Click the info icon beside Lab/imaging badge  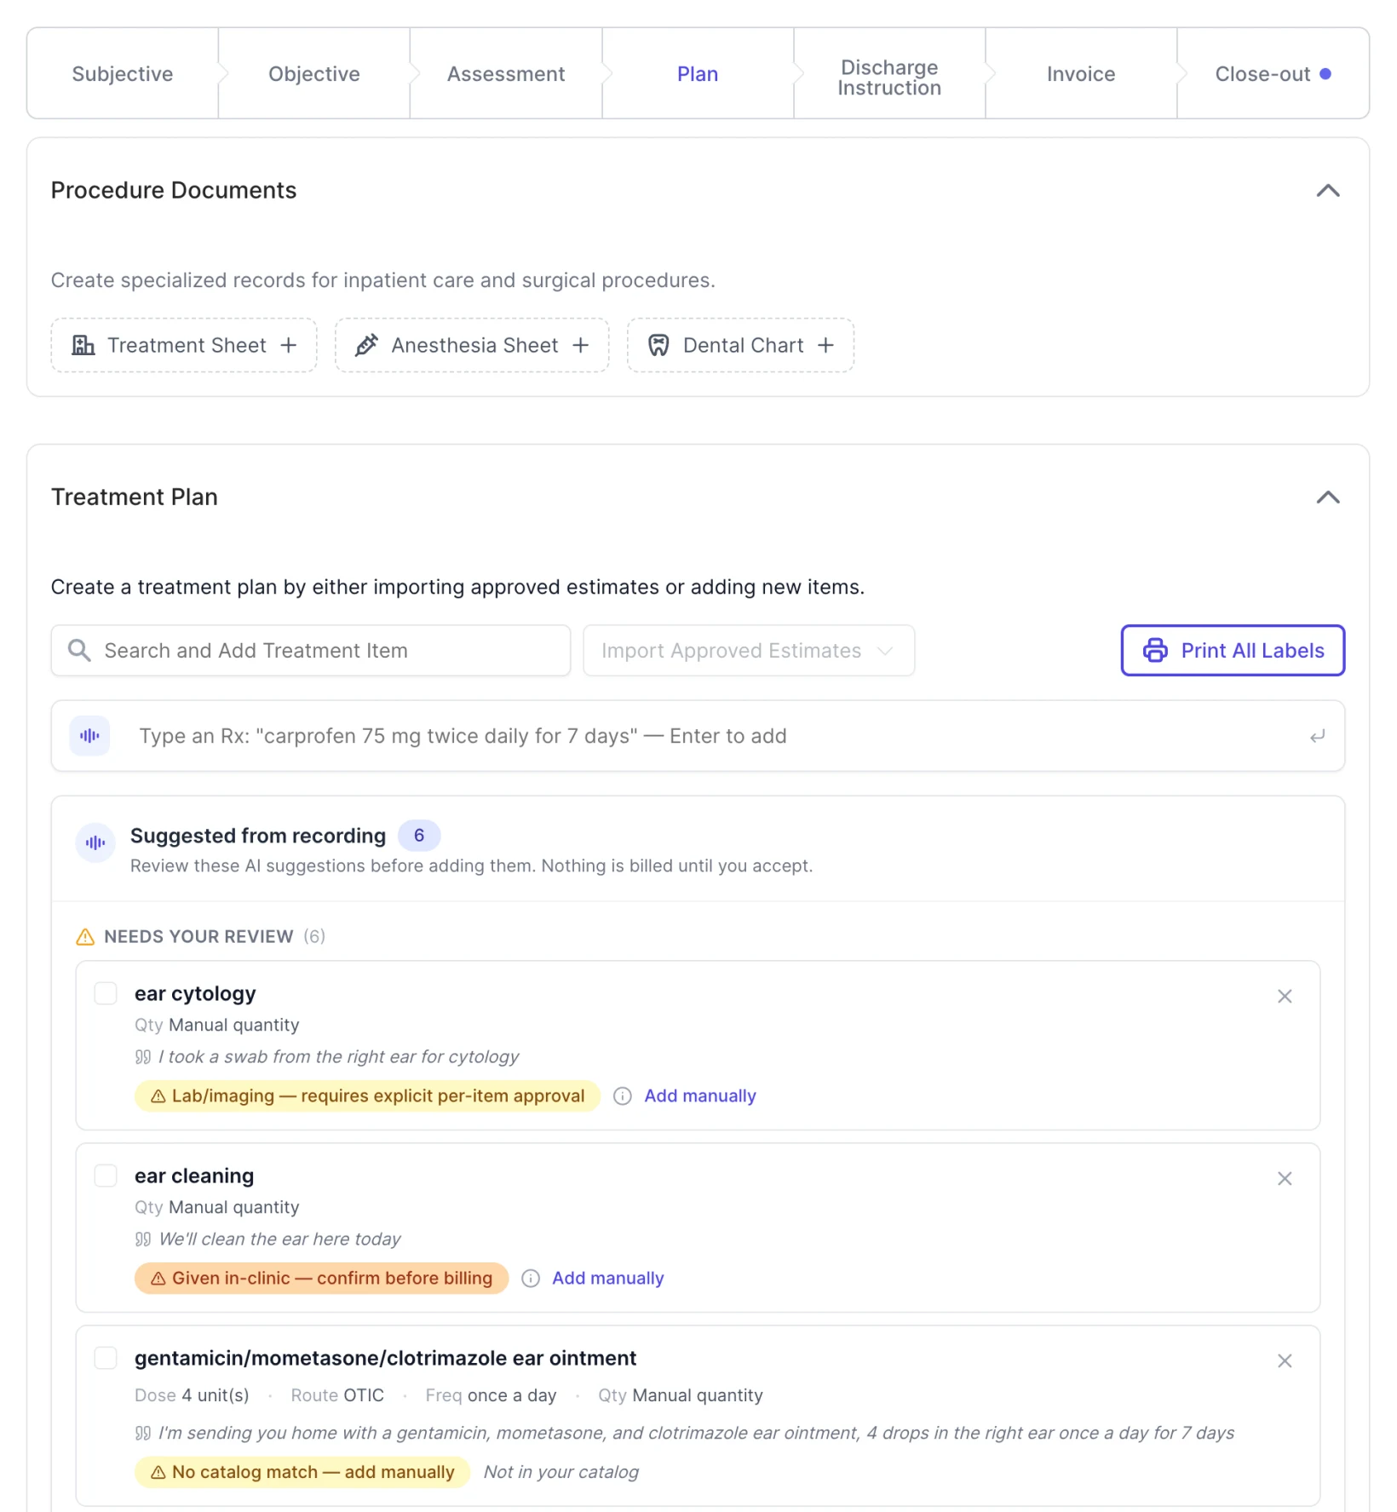[x=623, y=1096]
